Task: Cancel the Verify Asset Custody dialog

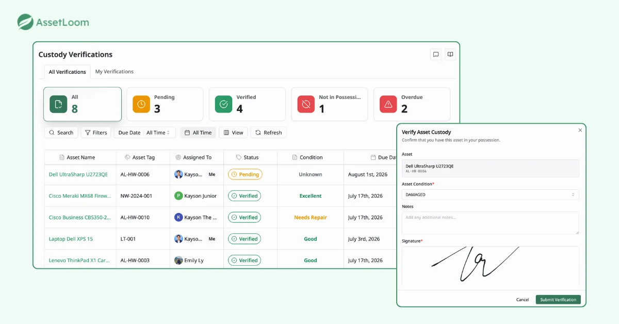Action: [x=523, y=300]
